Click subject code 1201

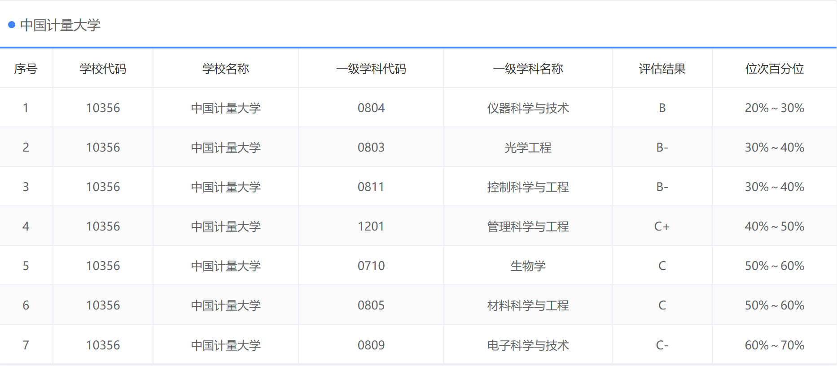(371, 227)
